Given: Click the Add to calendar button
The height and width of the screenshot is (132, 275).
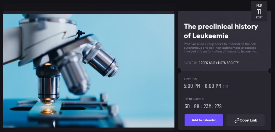Looking at the screenshot, I should [x=204, y=120].
